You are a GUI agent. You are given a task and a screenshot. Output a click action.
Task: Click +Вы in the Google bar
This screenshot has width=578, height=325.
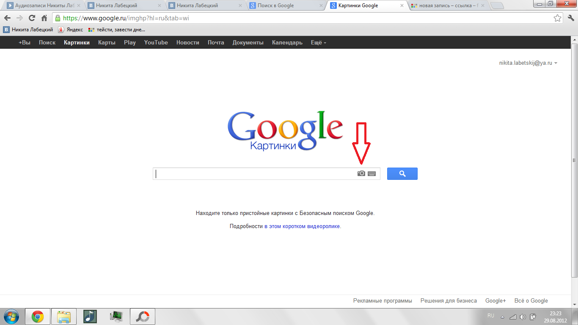(25, 42)
